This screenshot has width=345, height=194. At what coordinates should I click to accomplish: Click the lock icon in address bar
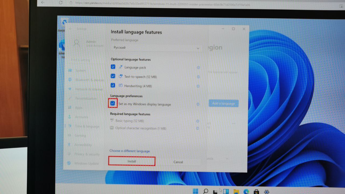pyautogui.click(x=71, y=3)
